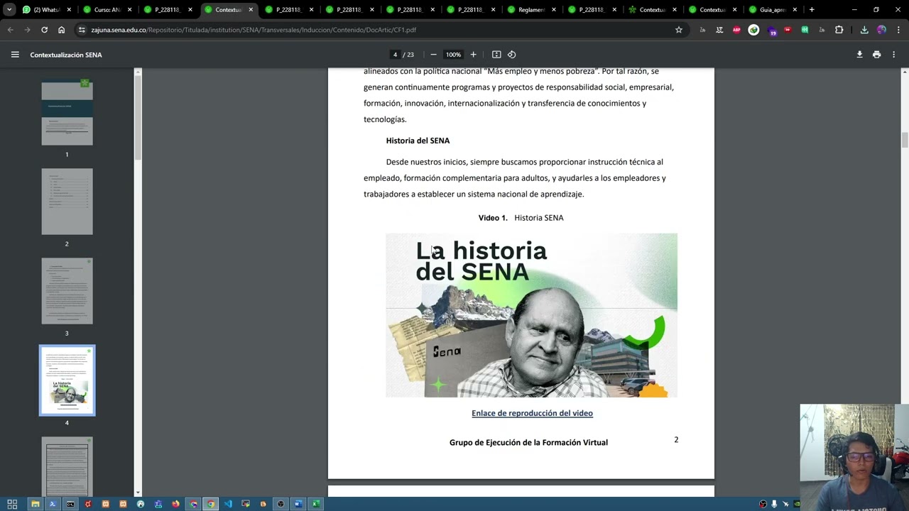Open the tab search dropdown arrow
The height and width of the screenshot is (511, 909).
tap(9, 9)
